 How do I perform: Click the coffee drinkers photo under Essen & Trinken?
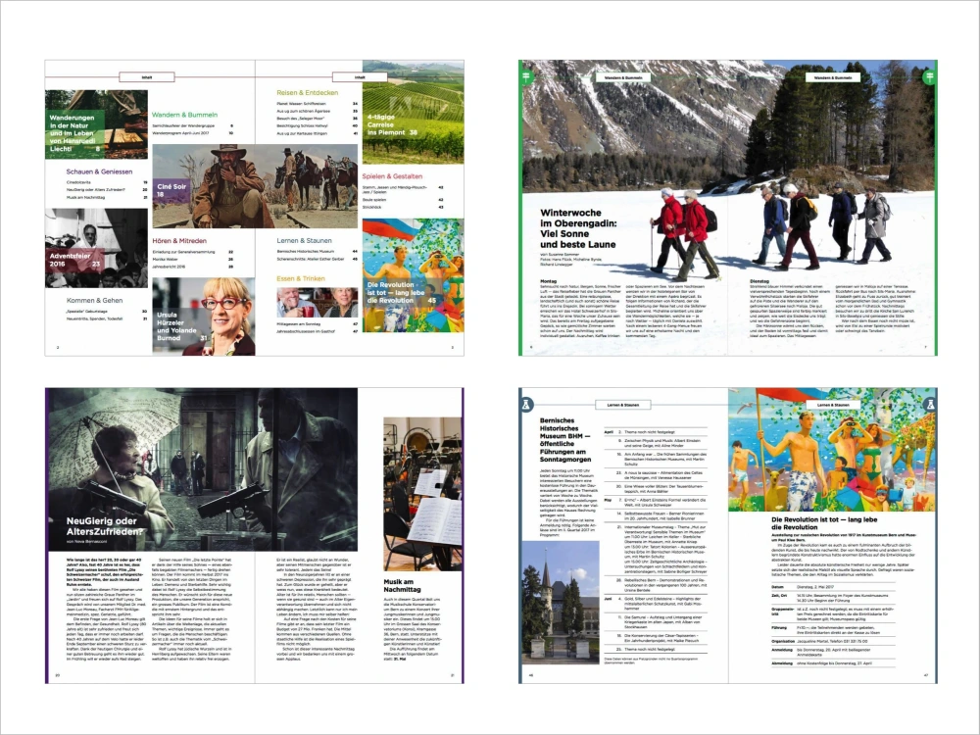318,303
